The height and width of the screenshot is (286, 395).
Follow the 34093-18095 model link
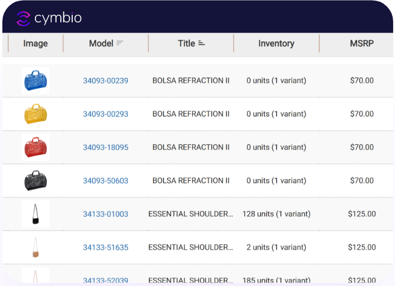105,147
